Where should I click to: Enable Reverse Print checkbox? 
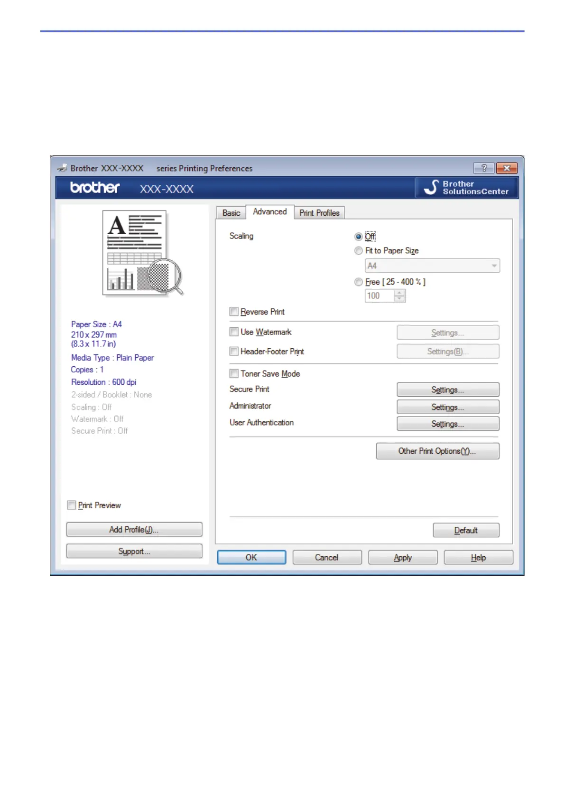(x=234, y=312)
